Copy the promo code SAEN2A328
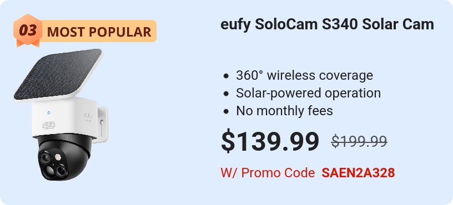Screen dimensions: 453x205 click(358, 173)
